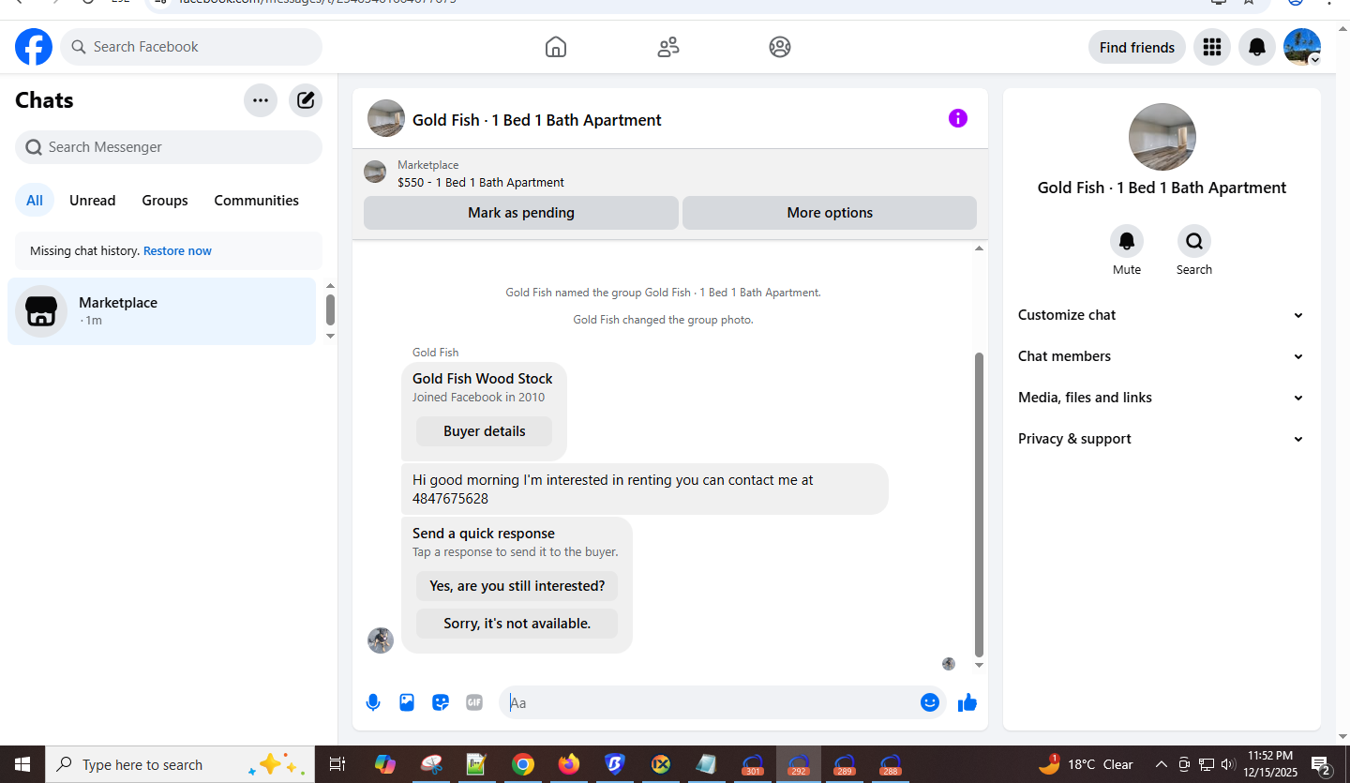Open the notifications bell
This screenshot has width=1350, height=783.
pos(1257,47)
